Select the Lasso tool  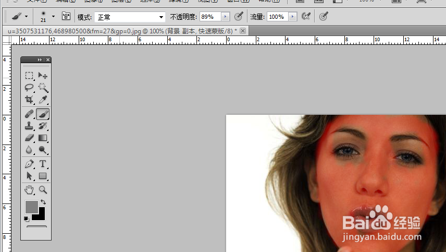click(x=29, y=88)
